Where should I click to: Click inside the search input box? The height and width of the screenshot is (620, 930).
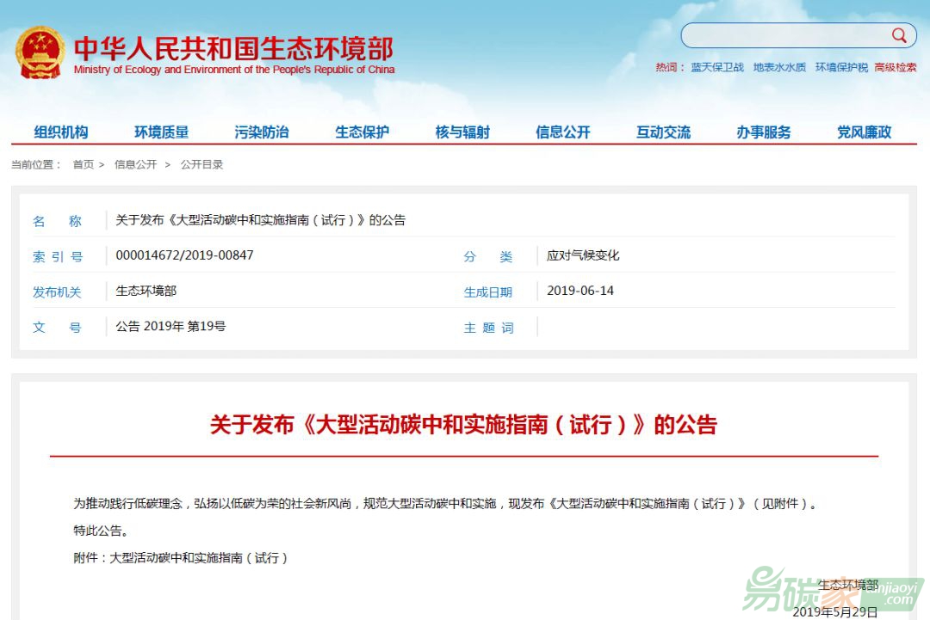784,35
